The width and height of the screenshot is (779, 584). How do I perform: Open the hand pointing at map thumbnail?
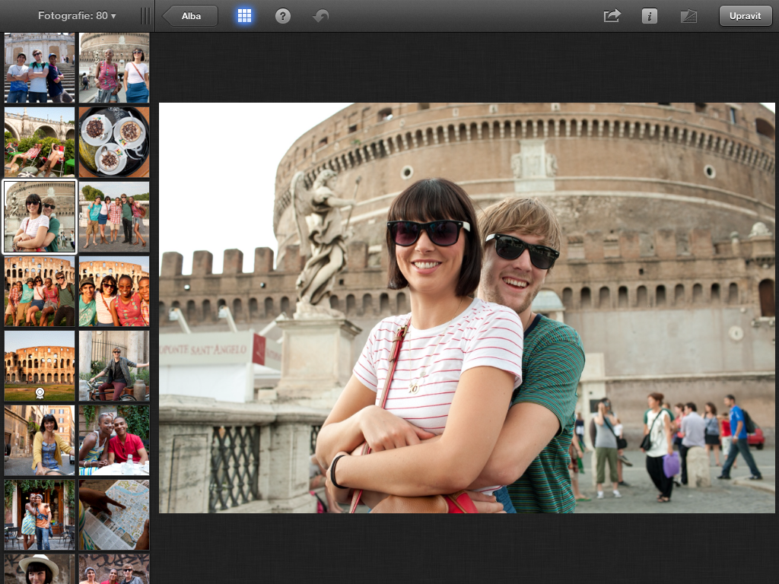click(114, 515)
